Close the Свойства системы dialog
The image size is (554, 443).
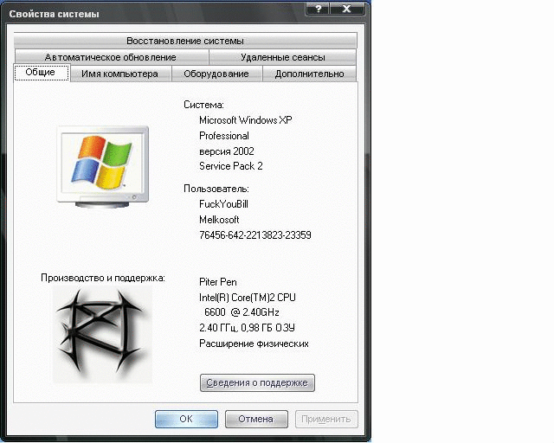(347, 9)
